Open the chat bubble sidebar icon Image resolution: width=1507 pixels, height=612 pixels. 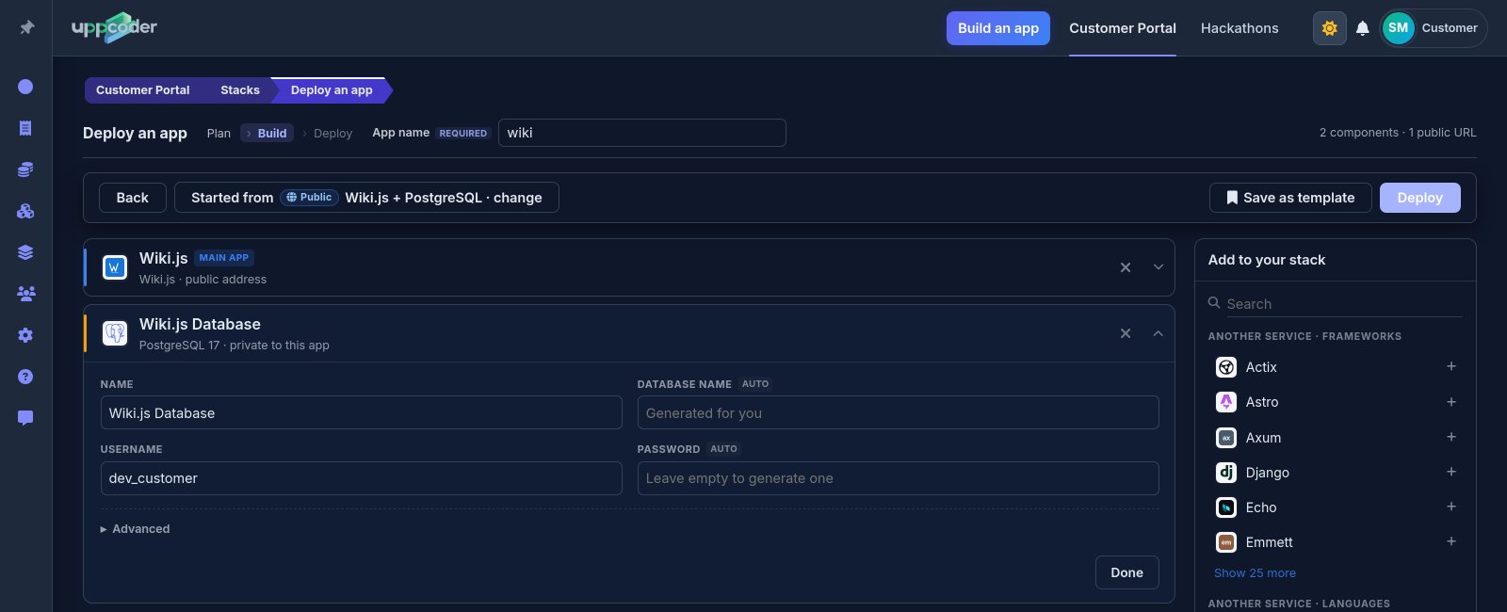click(25, 418)
